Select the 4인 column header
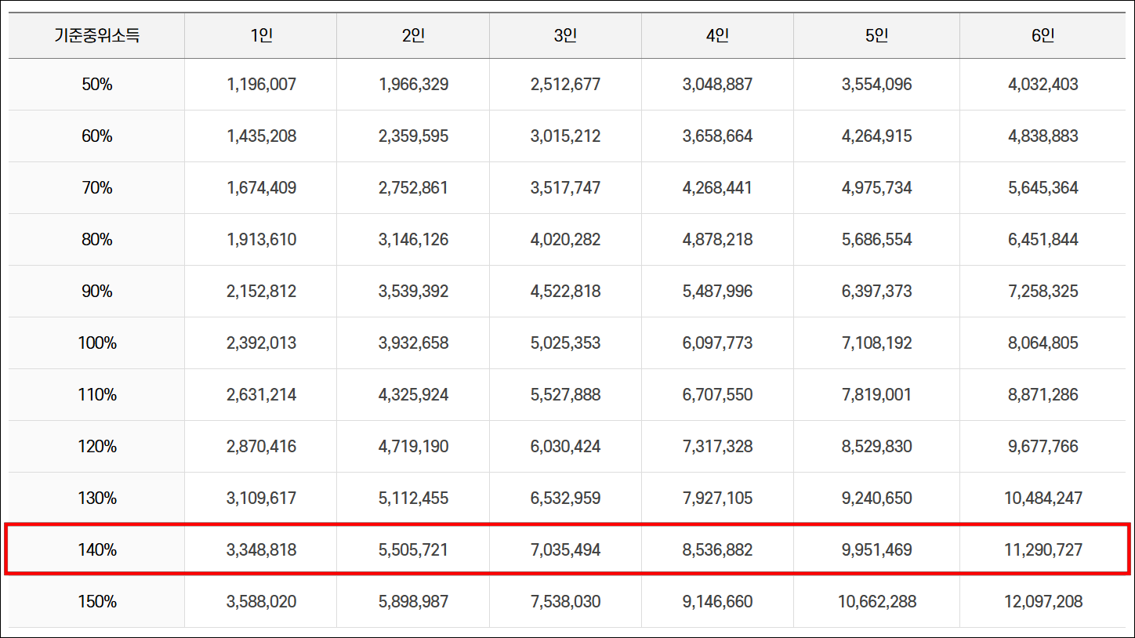This screenshot has height=638, width=1135. coord(717,36)
